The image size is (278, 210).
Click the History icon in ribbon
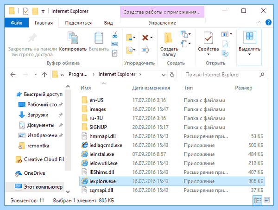click(x=225, y=53)
